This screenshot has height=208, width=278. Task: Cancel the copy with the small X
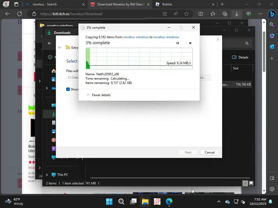click(190, 43)
